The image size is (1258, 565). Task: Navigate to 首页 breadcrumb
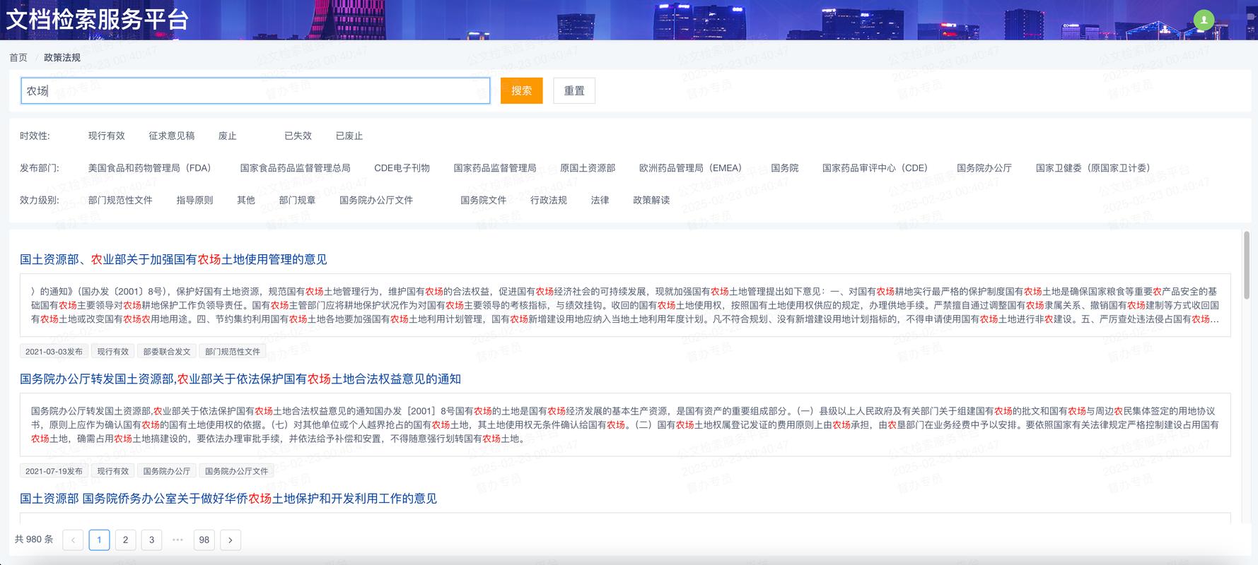click(x=18, y=58)
